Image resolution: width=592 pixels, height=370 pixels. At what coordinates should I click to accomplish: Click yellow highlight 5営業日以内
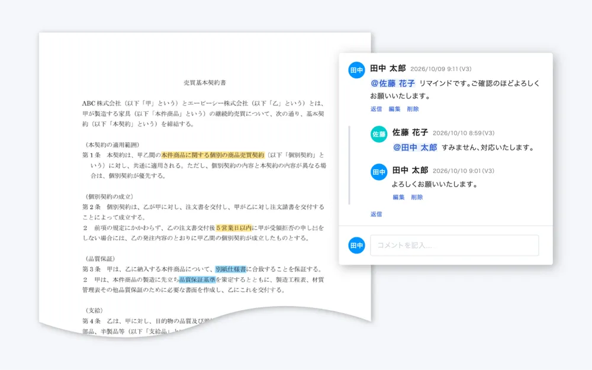234,228
